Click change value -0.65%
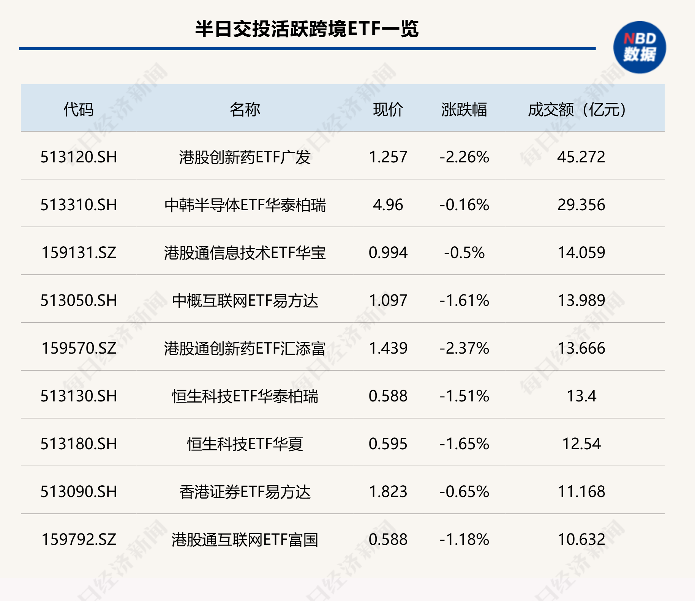 coord(464,492)
